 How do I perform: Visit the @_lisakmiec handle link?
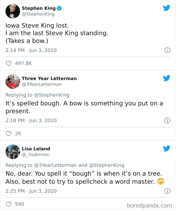tap(36, 155)
